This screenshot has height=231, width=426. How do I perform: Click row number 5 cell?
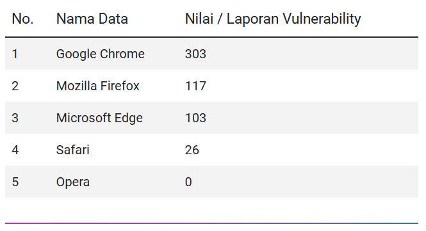[15, 182]
